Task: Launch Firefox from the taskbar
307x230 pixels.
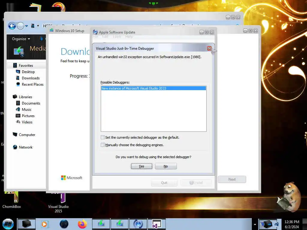Action: click(x=82, y=224)
